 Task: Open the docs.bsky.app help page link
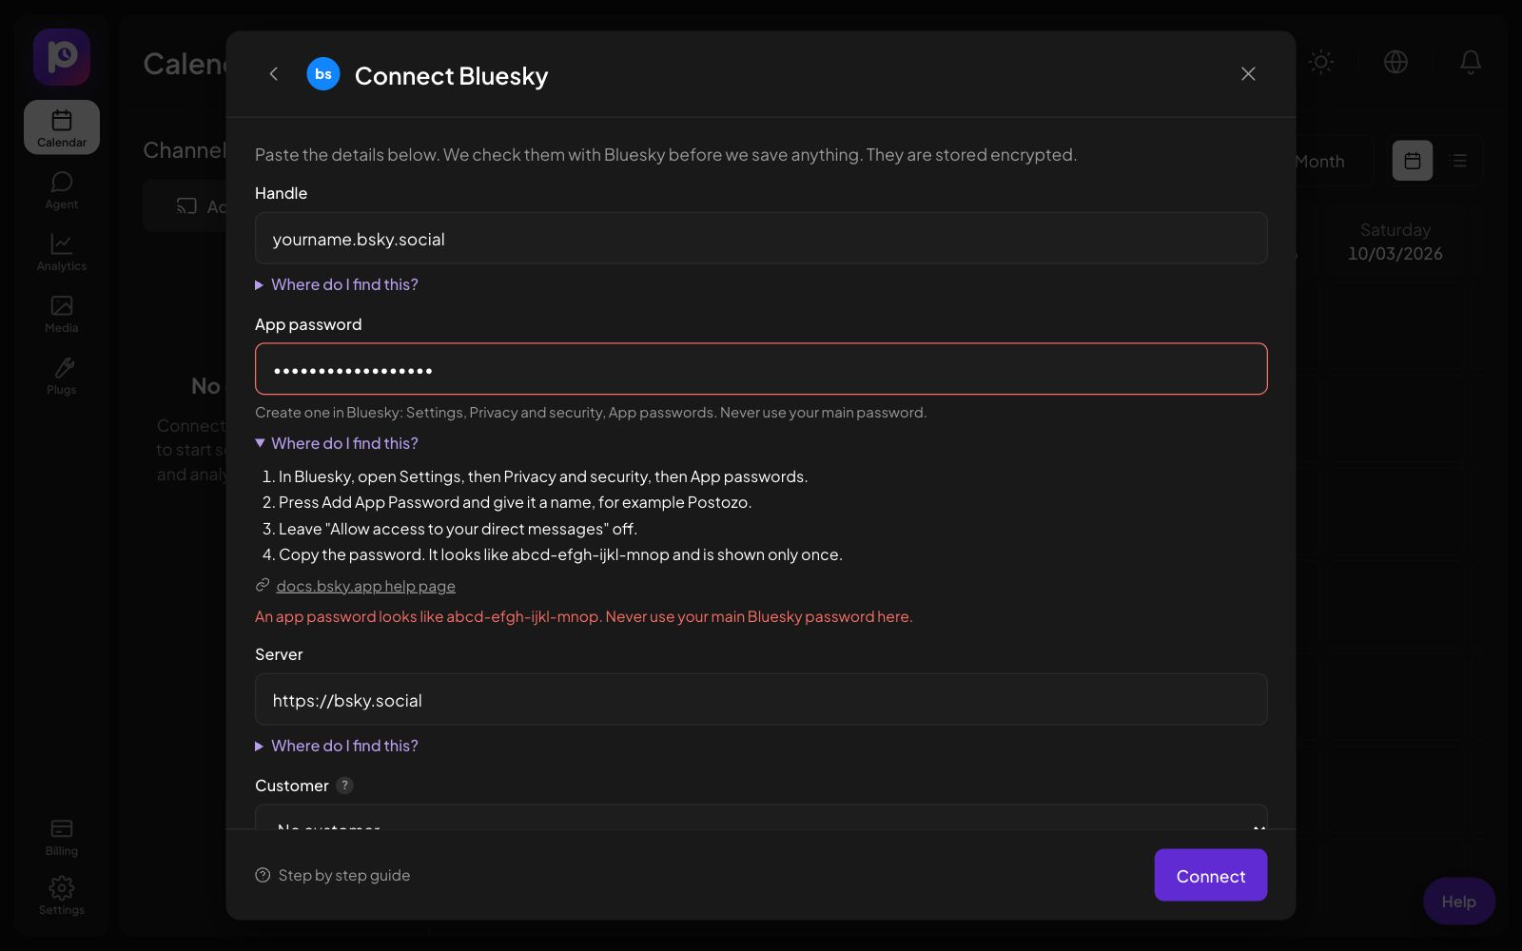coord(365,586)
